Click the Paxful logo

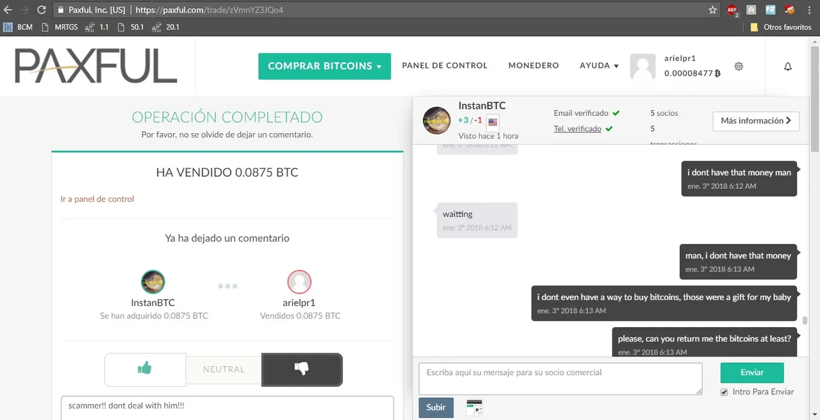[96, 67]
